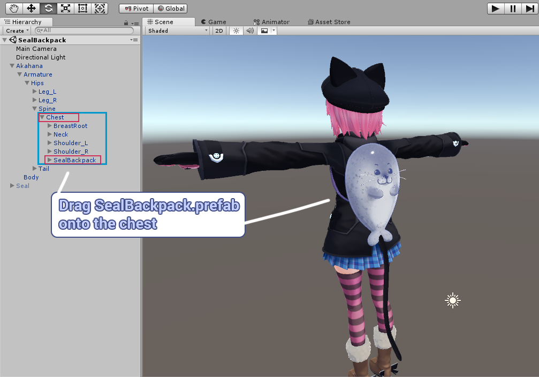
Task: Select the Move tool
Action: (x=31, y=8)
